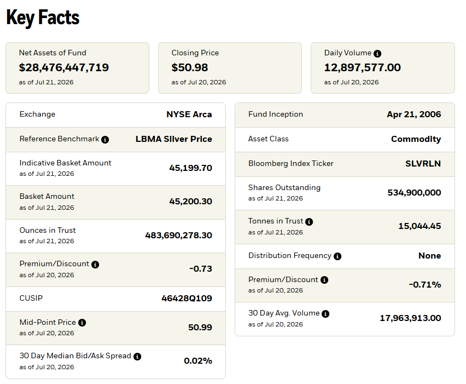This screenshot has height=384, width=466.
Task: Click the CUSIP label
Action: coord(31,298)
